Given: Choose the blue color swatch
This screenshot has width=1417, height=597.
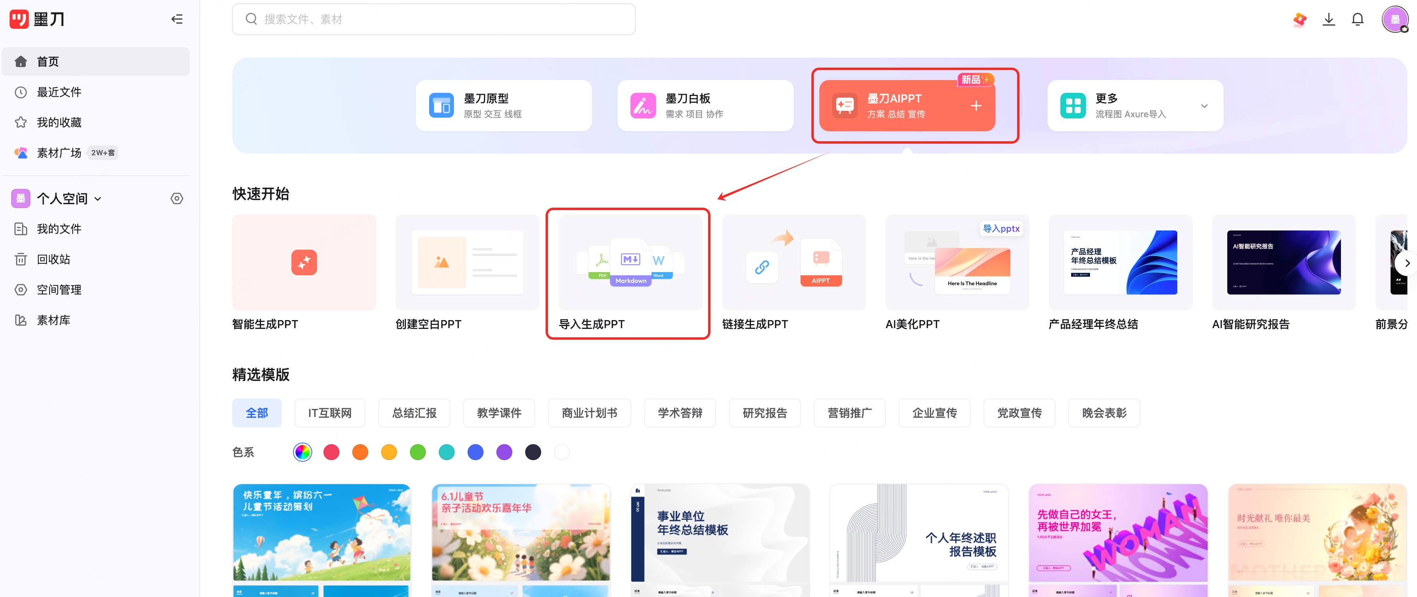Looking at the screenshot, I should (x=475, y=452).
